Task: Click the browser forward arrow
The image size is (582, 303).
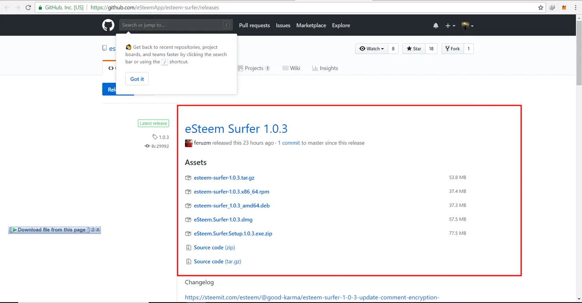Action: [18, 7]
